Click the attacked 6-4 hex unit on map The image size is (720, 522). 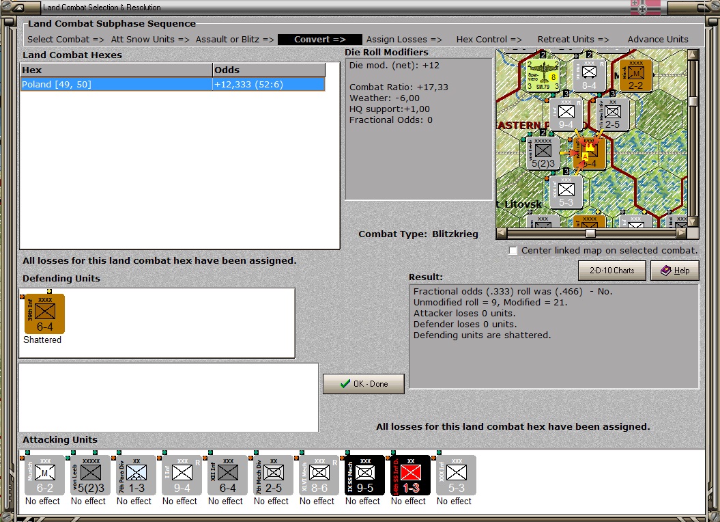point(589,153)
